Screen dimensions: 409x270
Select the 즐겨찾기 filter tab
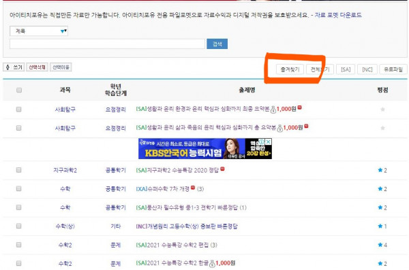coord(290,69)
